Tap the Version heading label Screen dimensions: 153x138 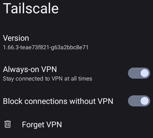(16, 38)
